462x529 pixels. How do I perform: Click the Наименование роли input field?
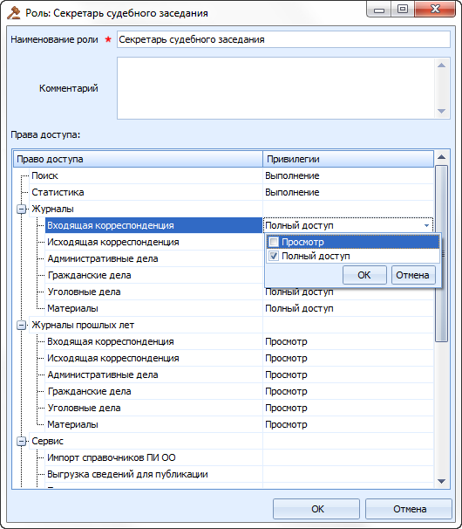pyautogui.click(x=283, y=39)
